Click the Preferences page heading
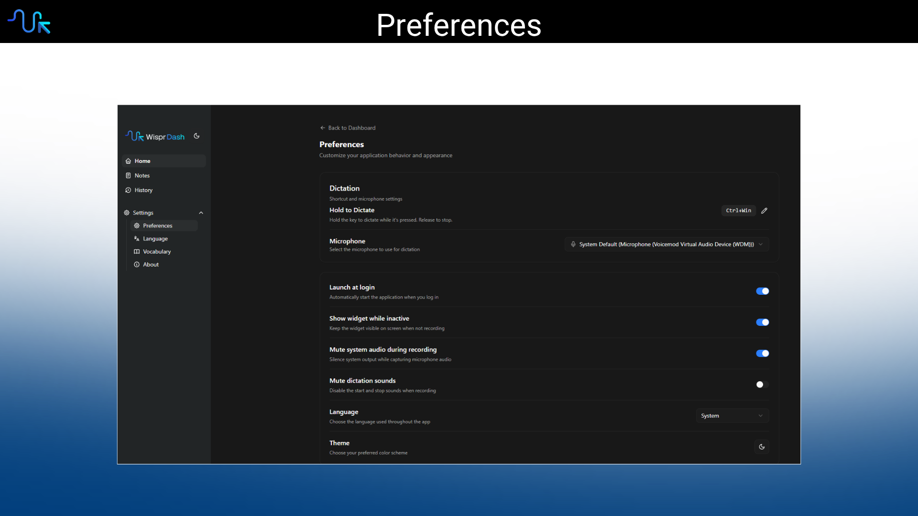The height and width of the screenshot is (516, 918). (x=341, y=144)
